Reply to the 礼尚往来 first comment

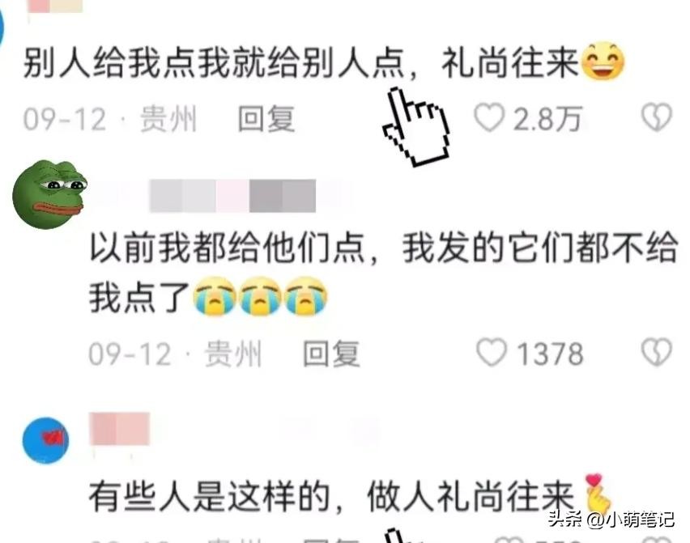click(x=266, y=119)
